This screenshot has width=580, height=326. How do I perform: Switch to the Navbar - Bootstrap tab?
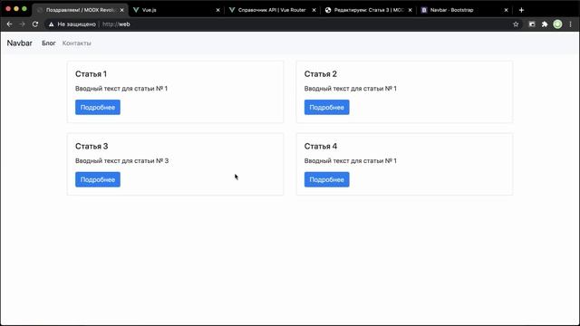464,10
